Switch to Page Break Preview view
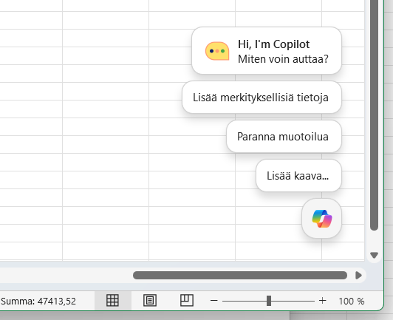393x320 pixels. point(187,301)
